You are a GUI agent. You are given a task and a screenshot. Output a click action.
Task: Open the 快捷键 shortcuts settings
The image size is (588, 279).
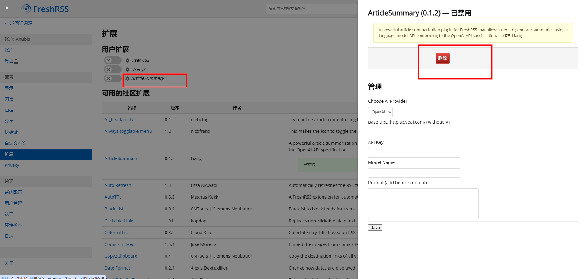pos(11,132)
